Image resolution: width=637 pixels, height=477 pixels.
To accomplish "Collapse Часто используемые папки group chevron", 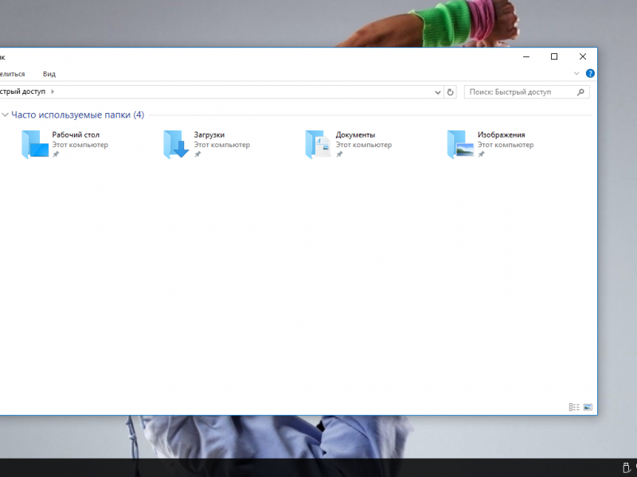I will coord(6,114).
